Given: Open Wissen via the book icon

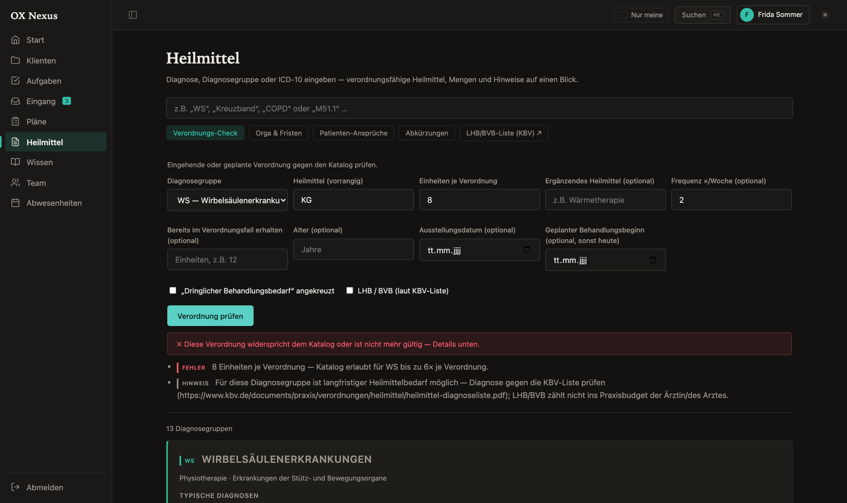Looking at the screenshot, I should point(15,162).
